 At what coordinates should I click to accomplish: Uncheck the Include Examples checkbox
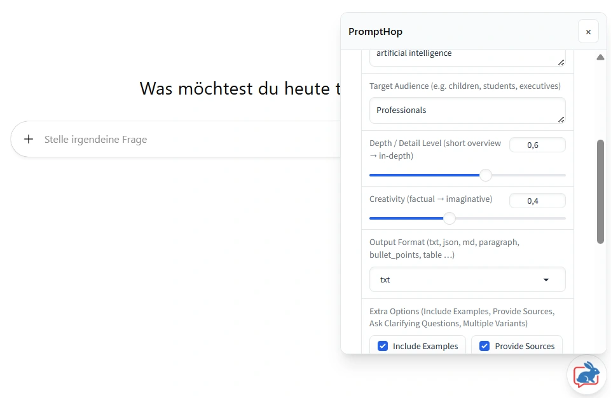coord(383,346)
